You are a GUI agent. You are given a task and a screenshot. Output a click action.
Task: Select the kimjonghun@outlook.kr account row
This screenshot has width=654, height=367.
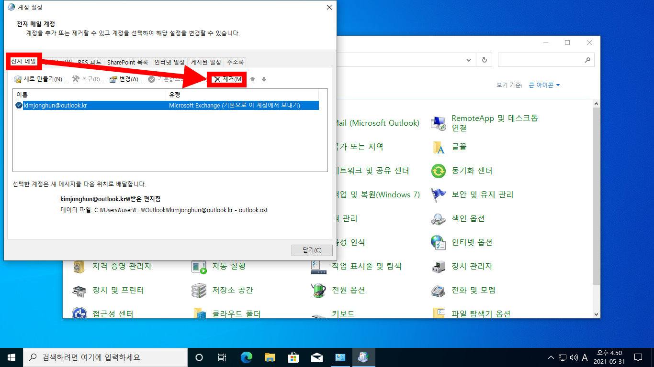point(166,105)
